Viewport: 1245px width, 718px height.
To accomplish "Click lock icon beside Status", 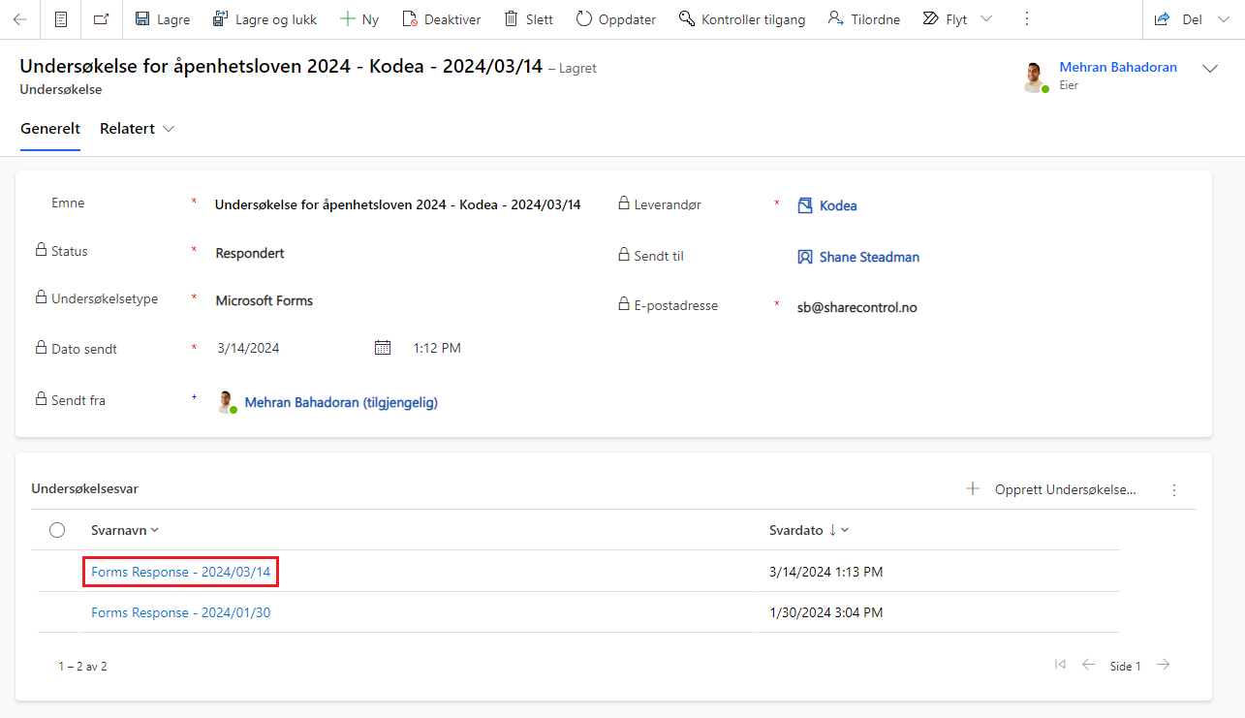I will tap(42, 250).
